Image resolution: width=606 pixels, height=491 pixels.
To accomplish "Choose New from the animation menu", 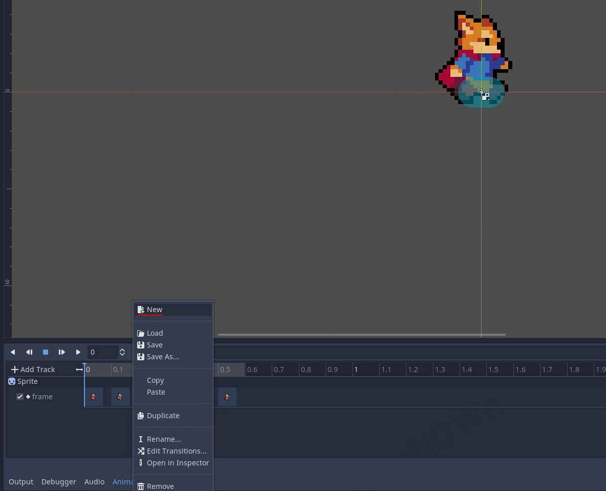I will tap(173, 310).
